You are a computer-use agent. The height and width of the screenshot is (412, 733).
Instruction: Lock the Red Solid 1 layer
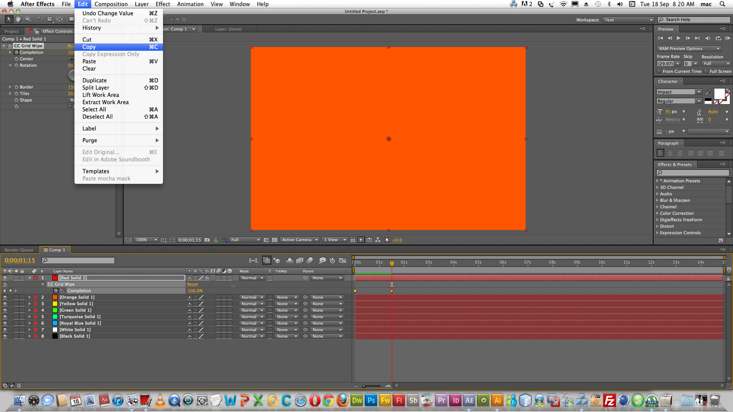coord(22,278)
